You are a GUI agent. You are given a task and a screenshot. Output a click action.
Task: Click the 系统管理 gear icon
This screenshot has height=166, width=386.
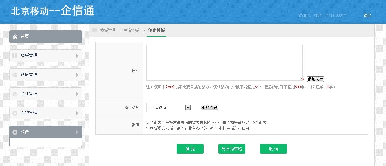[x=15, y=113]
